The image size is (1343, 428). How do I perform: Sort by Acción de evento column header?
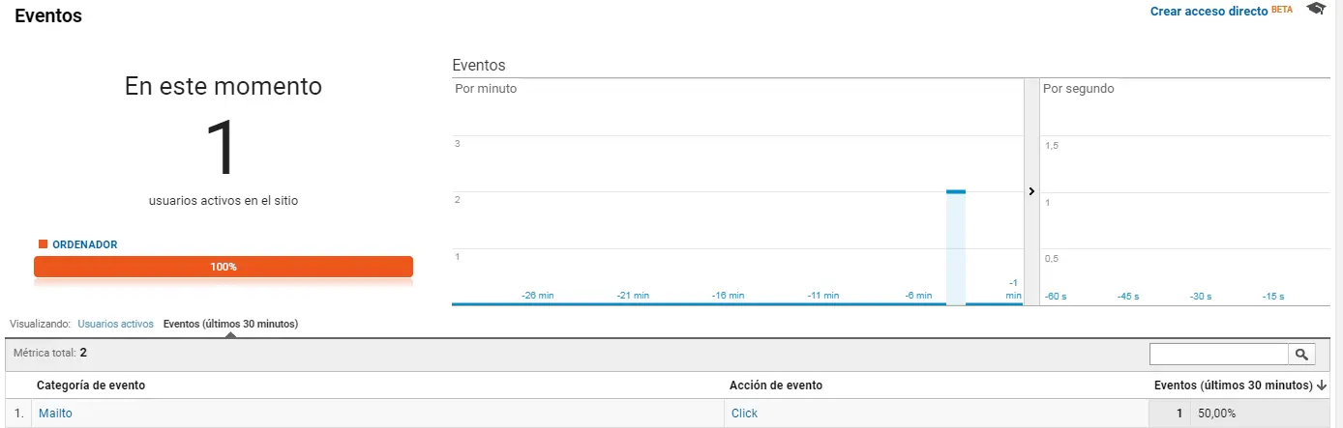click(776, 385)
